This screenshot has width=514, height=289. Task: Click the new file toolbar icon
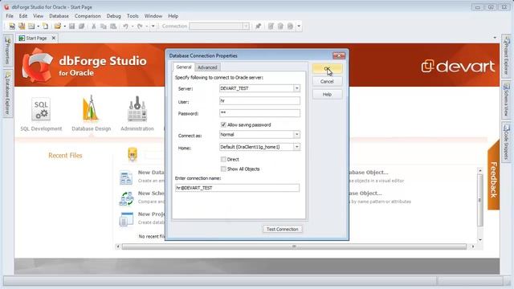tap(46, 26)
